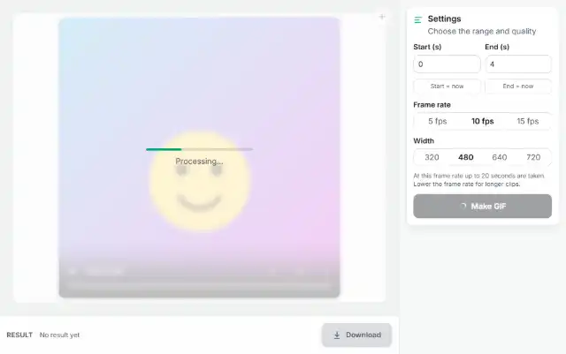
Task: Choose 480 width option
Action: 466,157
